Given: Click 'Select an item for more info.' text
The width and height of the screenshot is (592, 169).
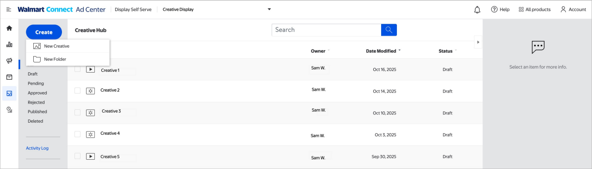Looking at the screenshot, I should pos(538,67).
